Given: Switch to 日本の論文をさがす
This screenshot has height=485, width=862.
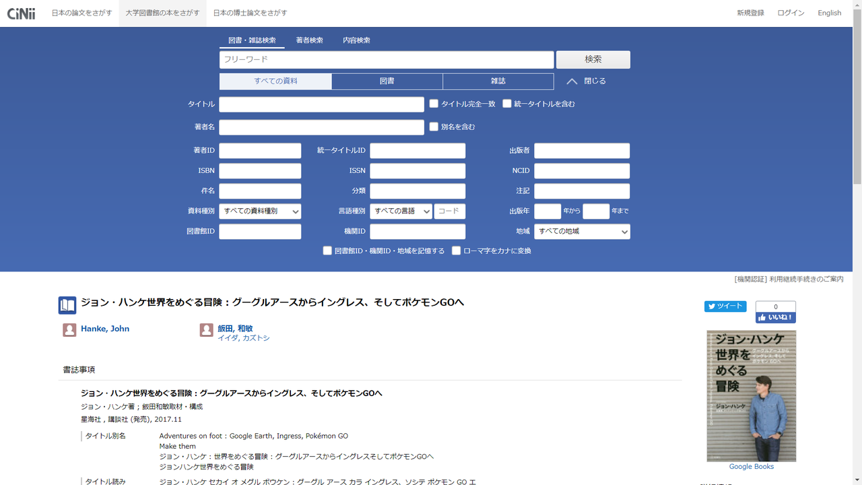Looking at the screenshot, I should (x=82, y=13).
